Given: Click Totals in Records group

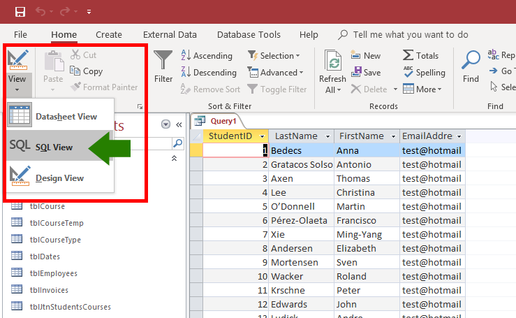Looking at the screenshot, I should pyautogui.click(x=421, y=55).
